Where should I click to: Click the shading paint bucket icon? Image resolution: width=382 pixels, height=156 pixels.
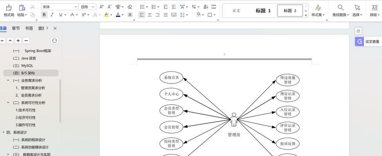(x=198, y=14)
